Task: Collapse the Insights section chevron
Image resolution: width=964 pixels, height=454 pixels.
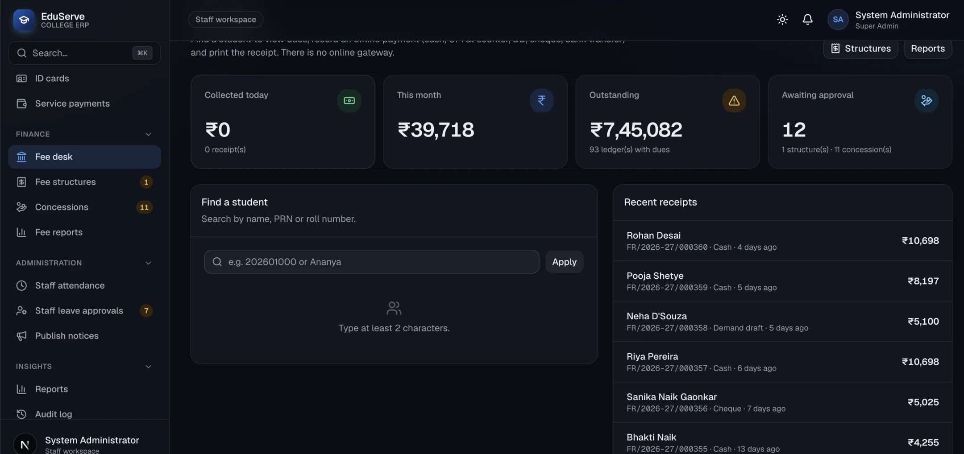Action: coord(148,367)
